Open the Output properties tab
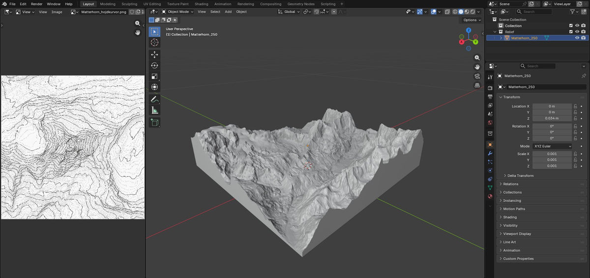This screenshot has width=590, height=278. (490, 96)
